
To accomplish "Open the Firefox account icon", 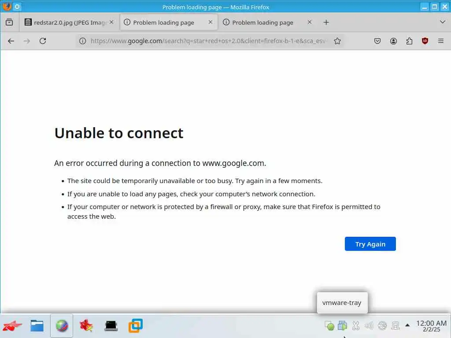I will [x=393, y=41].
